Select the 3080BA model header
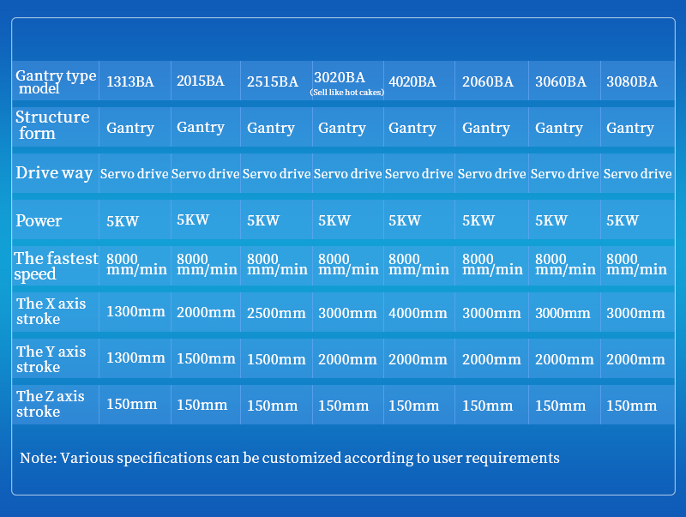Image resolution: width=686 pixels, height=517 pixels. (x=632, y=81)
